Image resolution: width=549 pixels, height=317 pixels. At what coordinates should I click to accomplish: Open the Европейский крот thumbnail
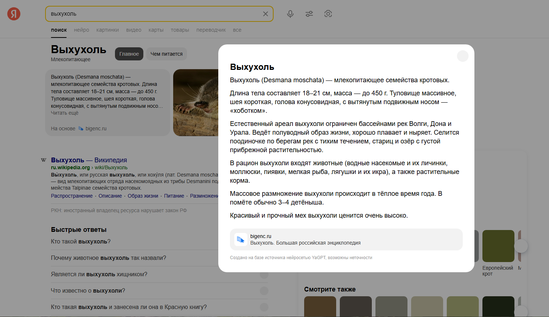point(498,246)
